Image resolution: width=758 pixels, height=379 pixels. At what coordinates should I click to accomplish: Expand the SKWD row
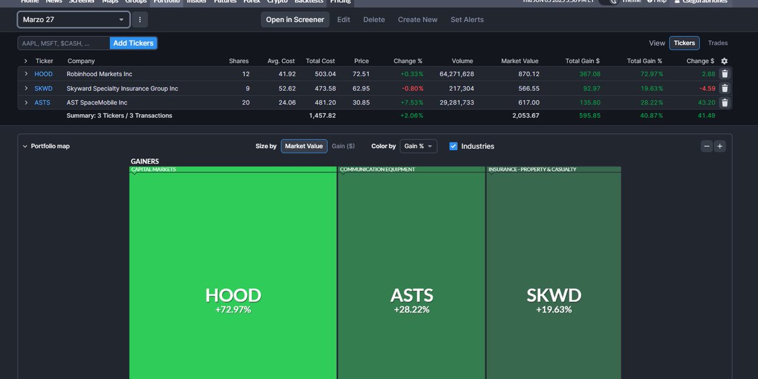(26, 88)
